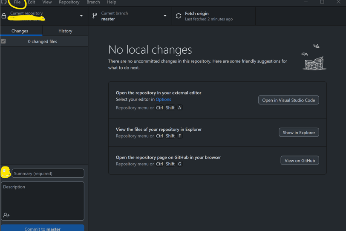Click the 'A' shortcut key badge
Viewport: 346px width, 231px height.
click(180, 108)
